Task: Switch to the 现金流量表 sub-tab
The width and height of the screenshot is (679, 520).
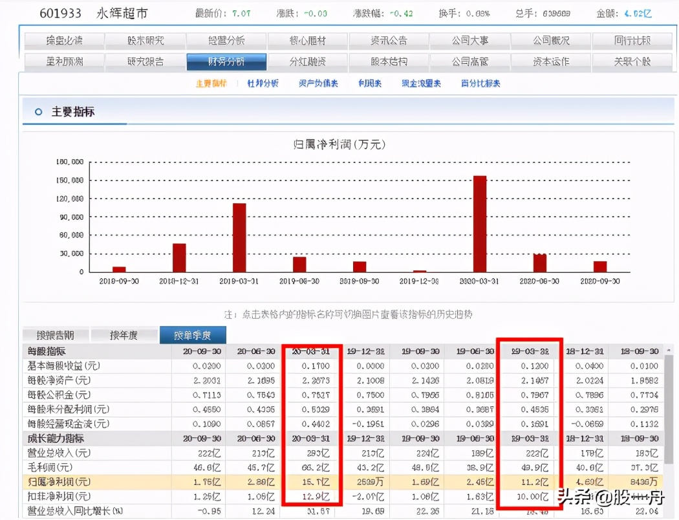Action: (x=421, y=83)
